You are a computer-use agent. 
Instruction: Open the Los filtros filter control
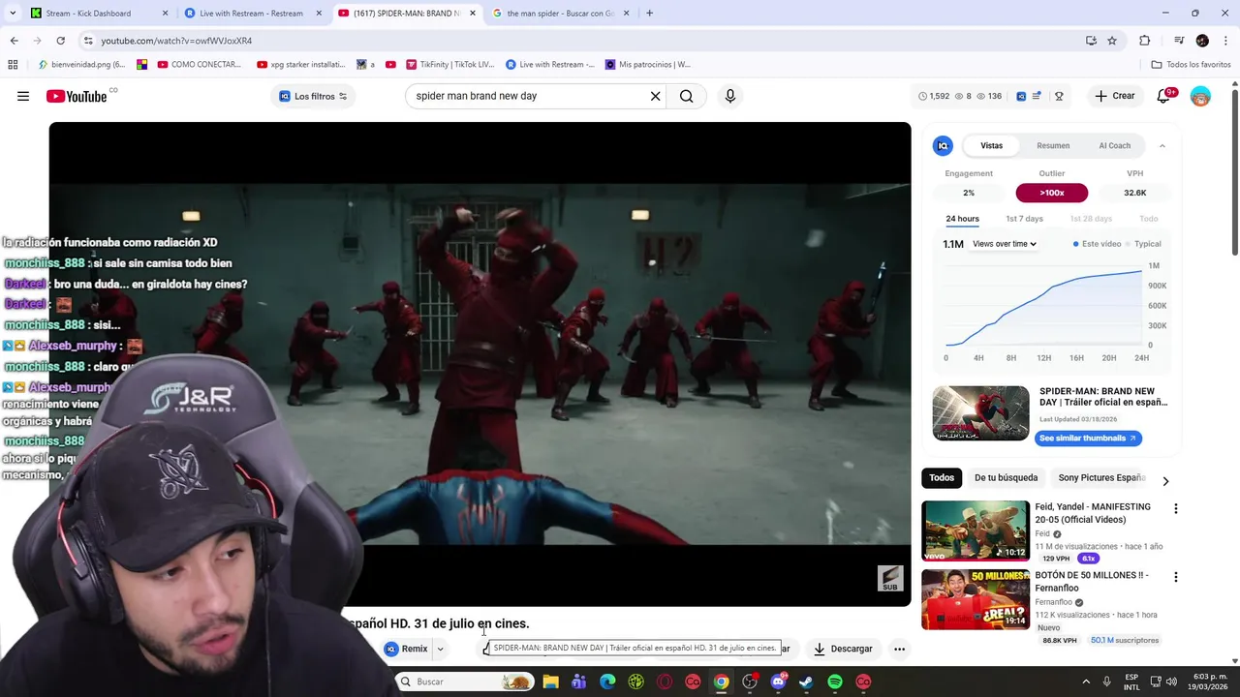(313, 96)
